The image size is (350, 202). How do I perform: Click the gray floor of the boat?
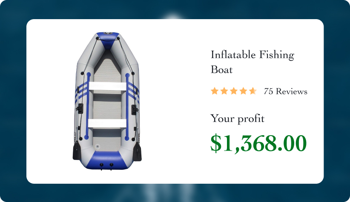tap(107, 104)
